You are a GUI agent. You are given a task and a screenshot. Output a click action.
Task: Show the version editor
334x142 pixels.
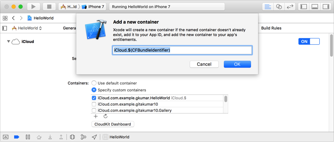tap(290, 7)
